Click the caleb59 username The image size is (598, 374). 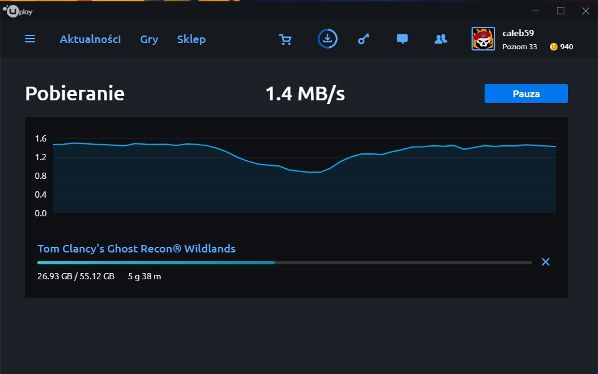518,33
